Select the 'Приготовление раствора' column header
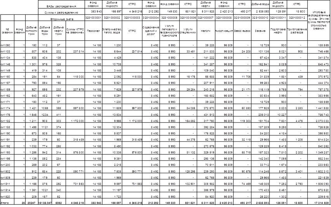Screen dimensions: 331x207 pos(297,31)
